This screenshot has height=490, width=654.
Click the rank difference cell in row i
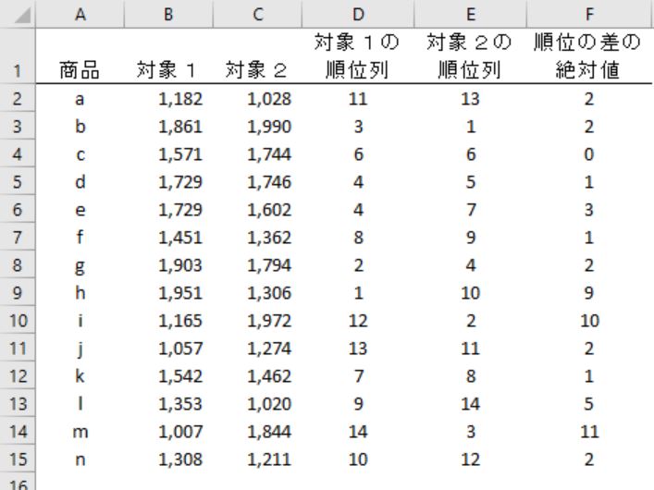(589, 320)
